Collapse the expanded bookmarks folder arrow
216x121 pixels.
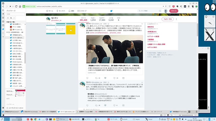[x=7, y=32]
